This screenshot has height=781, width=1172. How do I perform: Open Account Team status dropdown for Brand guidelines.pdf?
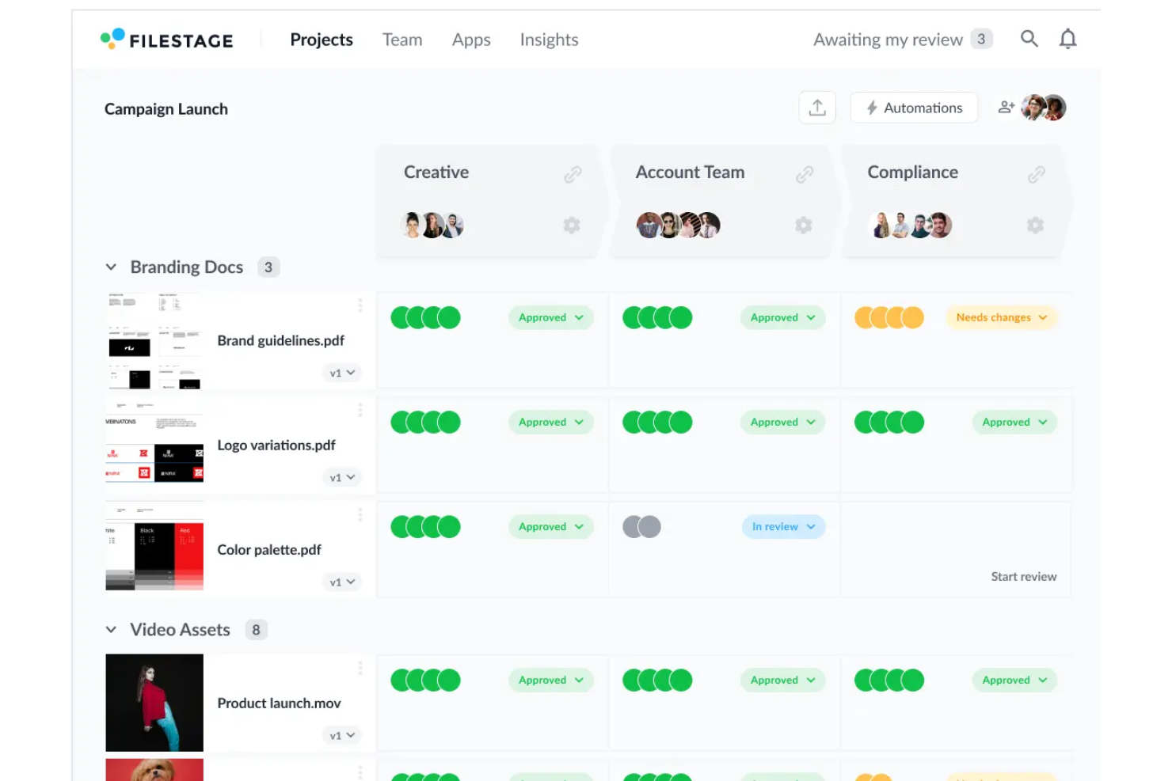point(782,317)
